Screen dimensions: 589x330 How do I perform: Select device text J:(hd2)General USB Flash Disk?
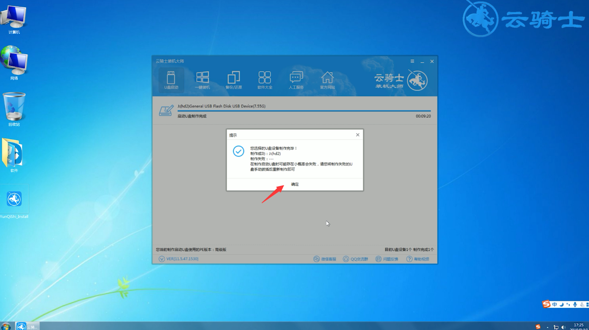point(221,106)
